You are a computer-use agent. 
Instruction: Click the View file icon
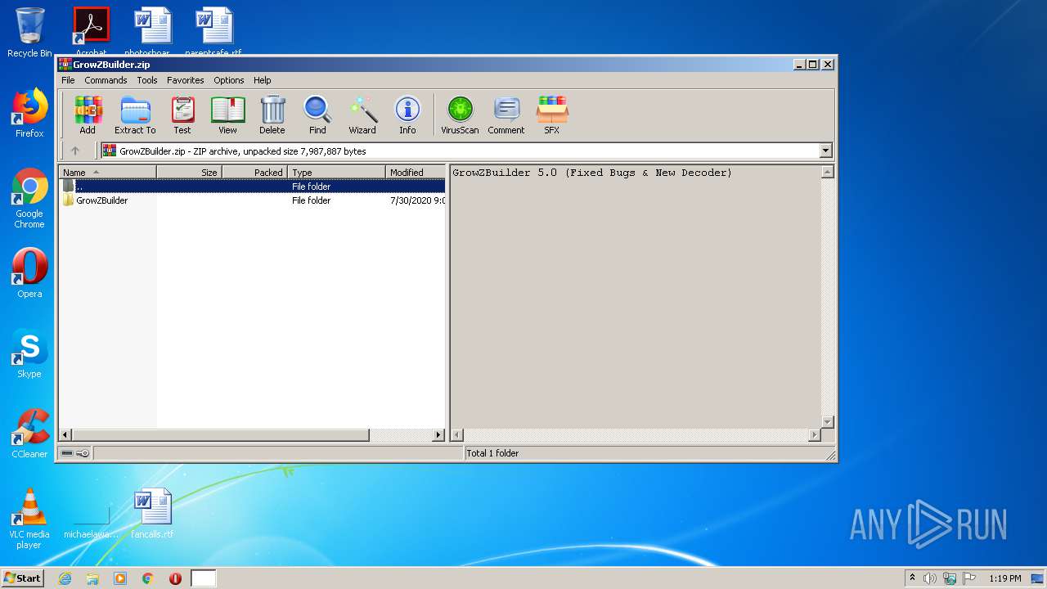[227, 115]
